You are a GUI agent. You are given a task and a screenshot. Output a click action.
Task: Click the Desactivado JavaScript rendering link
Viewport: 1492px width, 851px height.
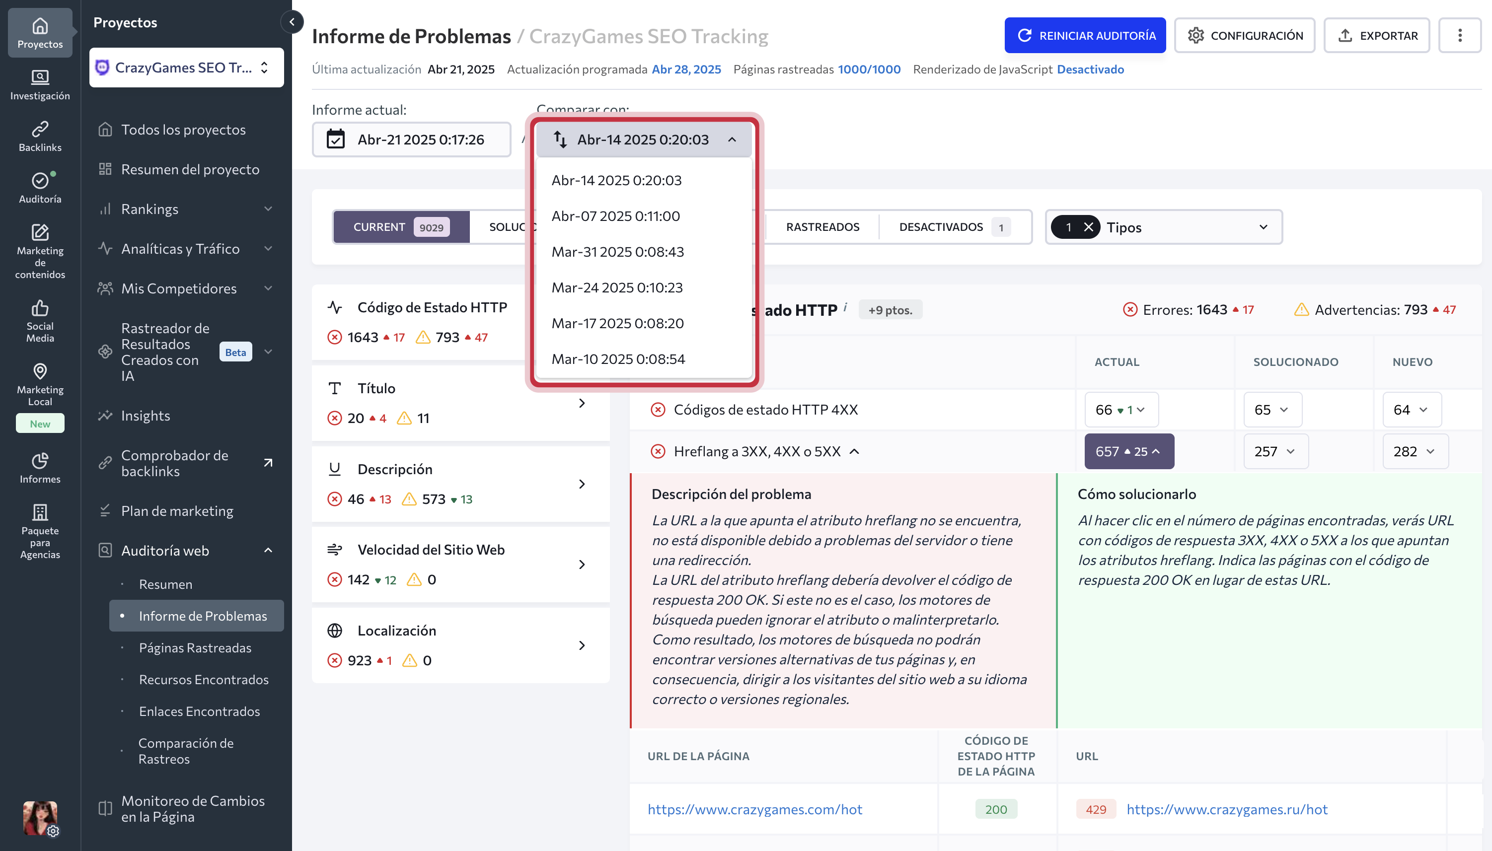[x=1090, y=69]
